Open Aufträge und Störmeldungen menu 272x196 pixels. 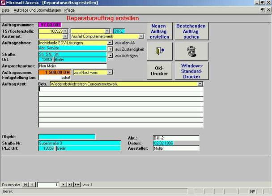tap(37, 10)
